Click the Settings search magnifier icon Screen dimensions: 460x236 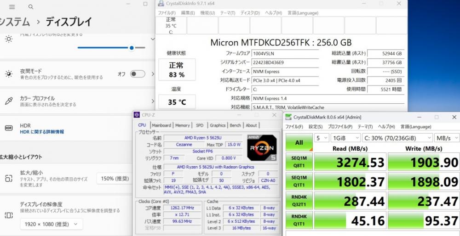[x=31, y=7]
